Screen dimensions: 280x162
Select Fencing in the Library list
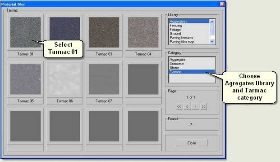[189, 26]
